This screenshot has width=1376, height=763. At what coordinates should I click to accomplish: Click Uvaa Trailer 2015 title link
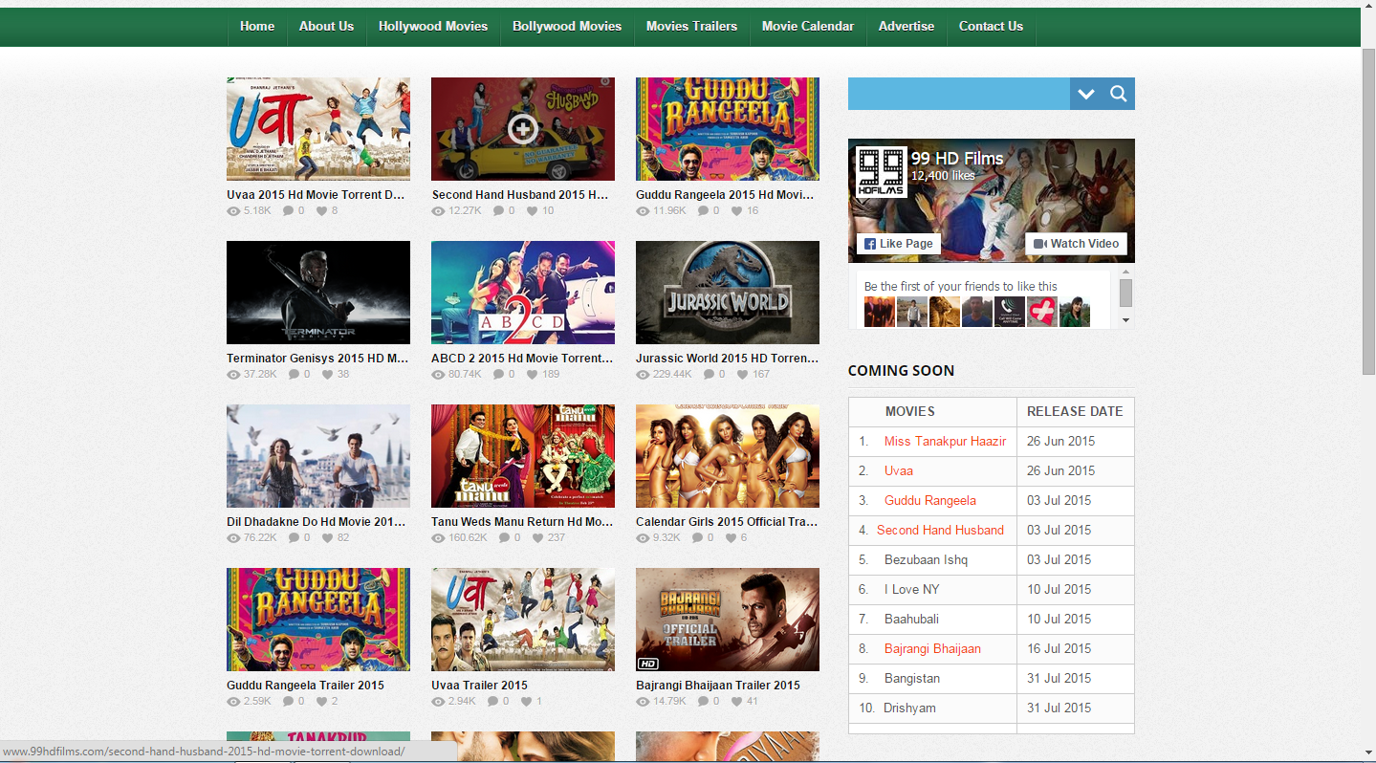coord(479,686)
